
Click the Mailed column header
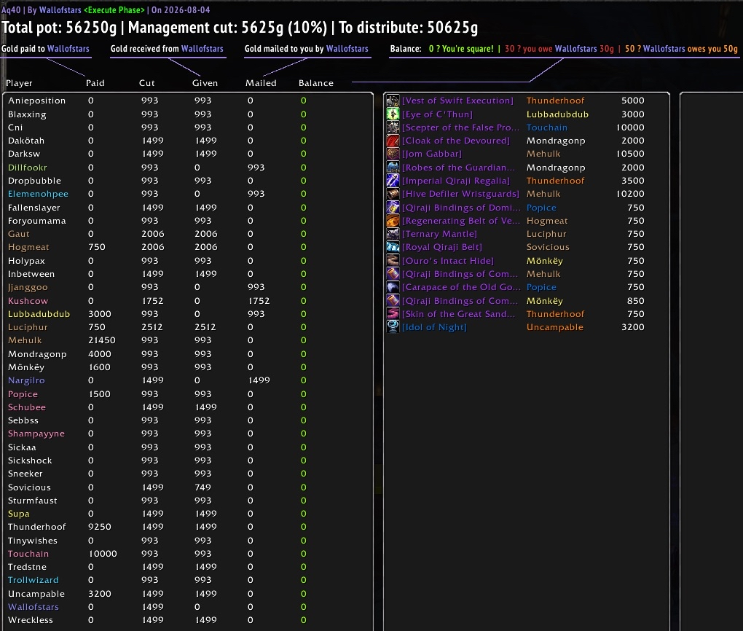click(x=261, y=83)
